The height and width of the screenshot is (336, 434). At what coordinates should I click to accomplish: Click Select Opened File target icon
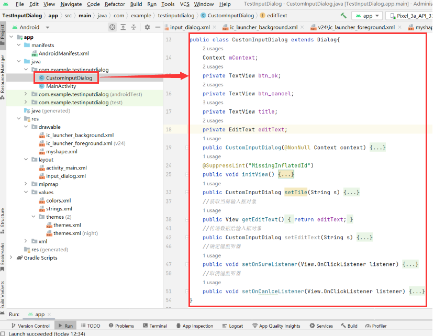(x=112, y=27)
